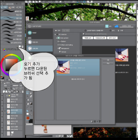The height and width of the screenshot is (140, 138).
Task: Confirm import dialog with OK button
Action: click(108, 60)
